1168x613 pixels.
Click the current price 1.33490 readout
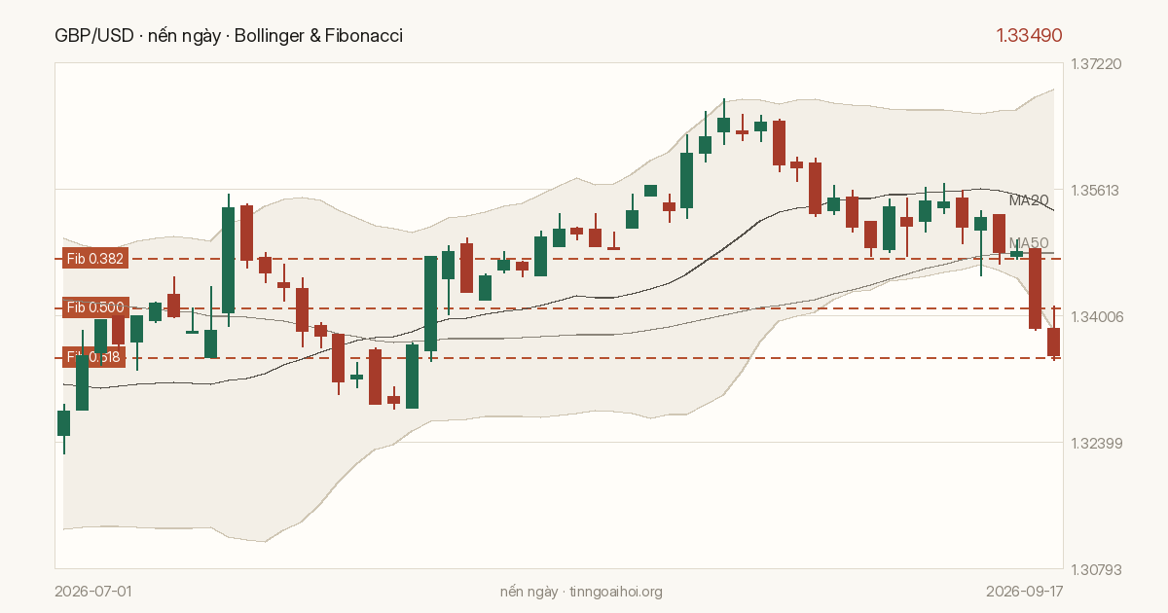pyautogui.click(x=1029, y=36)
